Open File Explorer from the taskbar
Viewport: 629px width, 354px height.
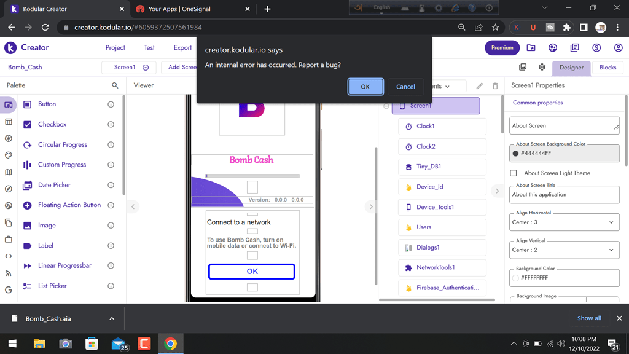click(39, 344)
